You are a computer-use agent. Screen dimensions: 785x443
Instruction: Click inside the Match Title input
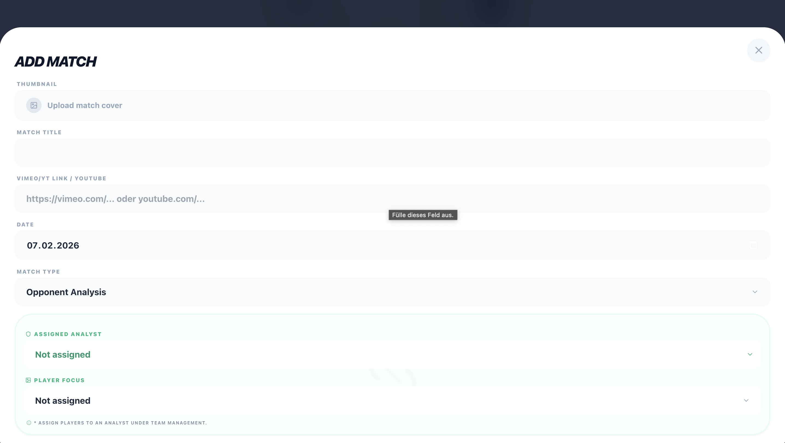392,152
